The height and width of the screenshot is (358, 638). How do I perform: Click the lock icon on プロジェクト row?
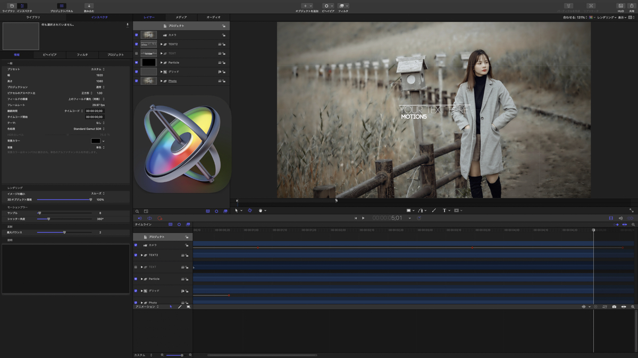pyautogui.click(x=224, y=26)
